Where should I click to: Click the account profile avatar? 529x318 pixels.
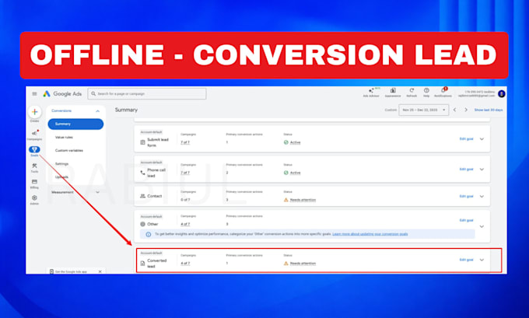502,94
